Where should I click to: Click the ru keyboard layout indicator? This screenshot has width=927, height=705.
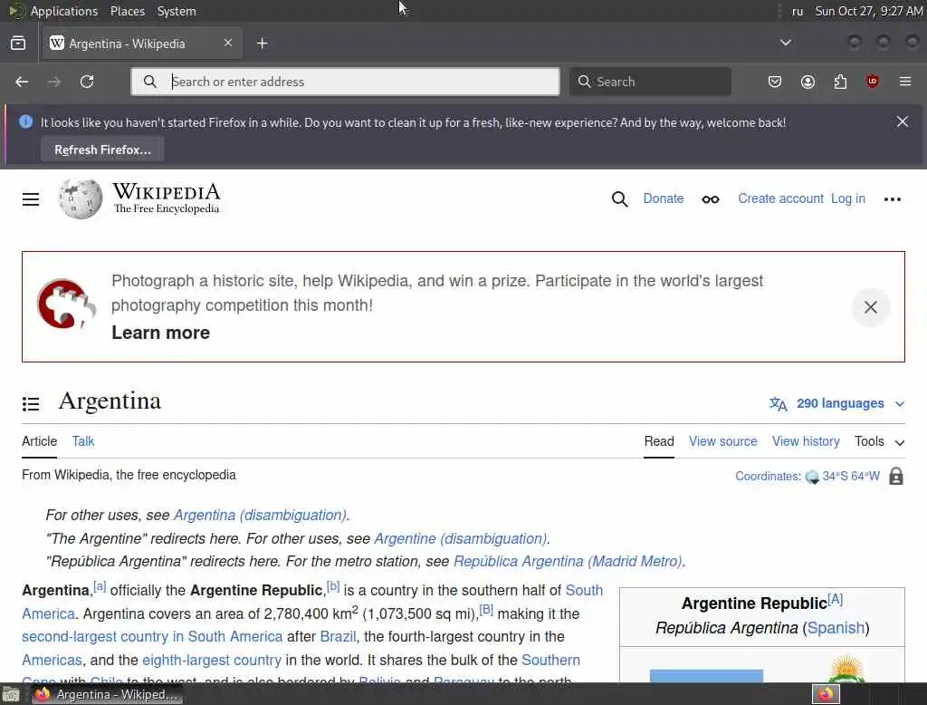(797, 11)
